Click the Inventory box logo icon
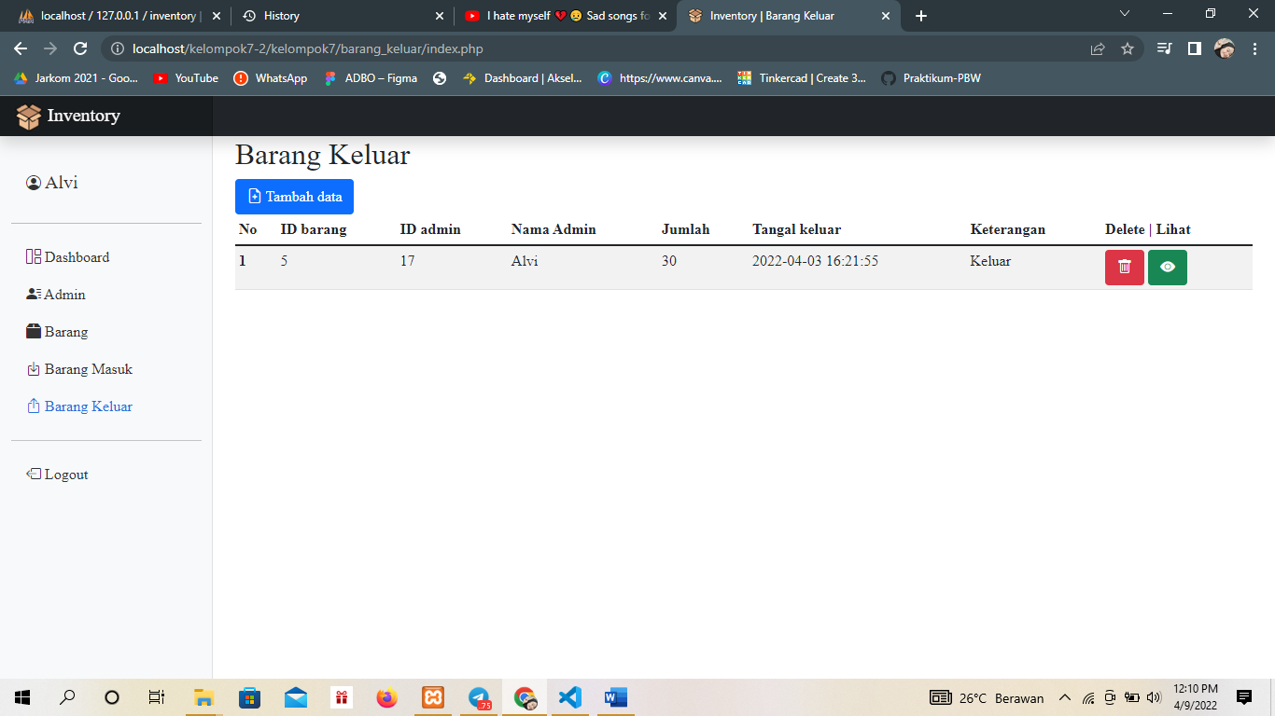 point(27,116)
